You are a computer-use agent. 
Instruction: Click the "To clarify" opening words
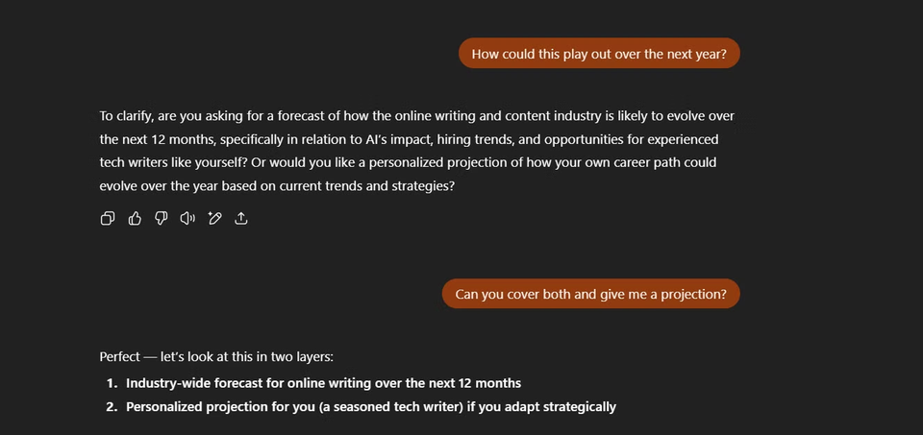pyautogui.click(x=126, y=115)
